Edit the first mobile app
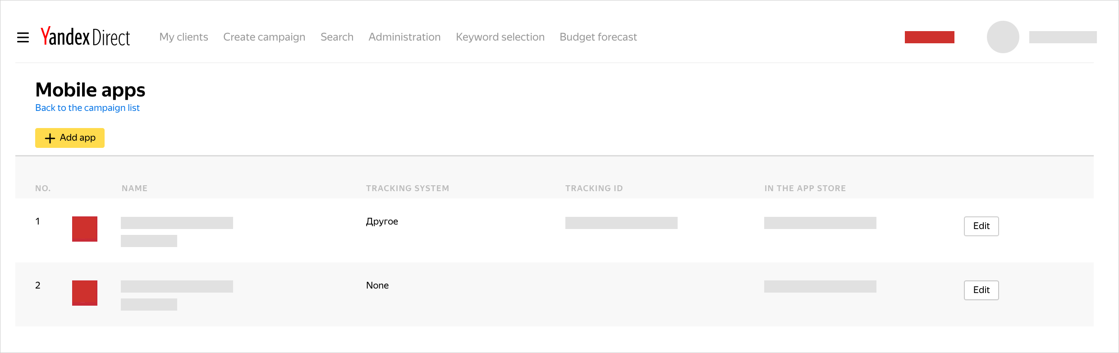1119x353 pixels. (x=981, y=226)
